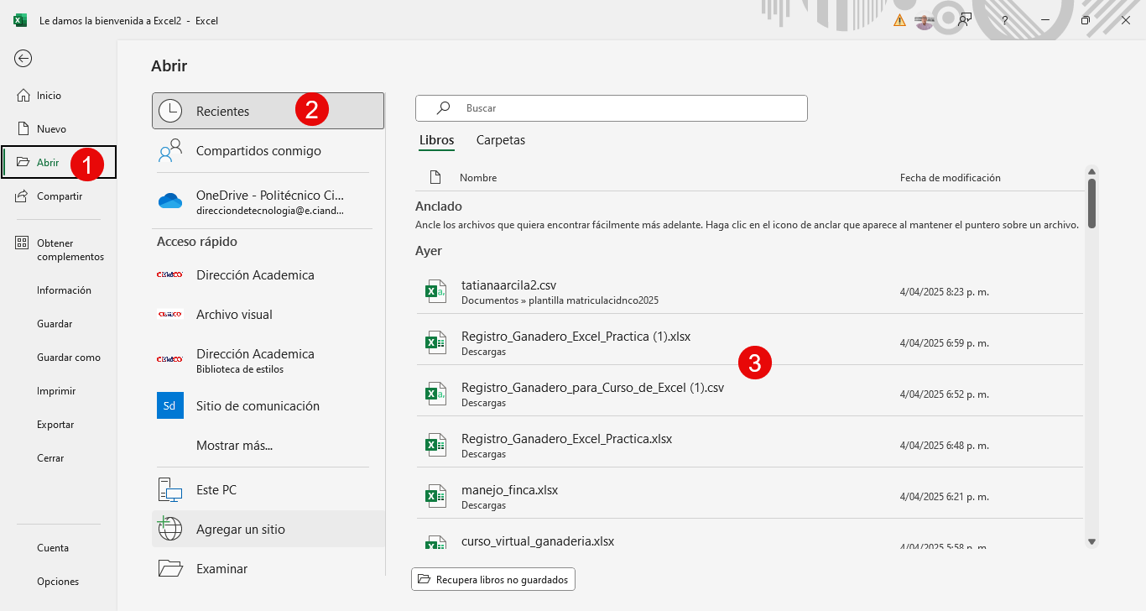The image size is (1146, 611).
Task: Open Compartidos conmigo
Action: (x=268, y=151)
